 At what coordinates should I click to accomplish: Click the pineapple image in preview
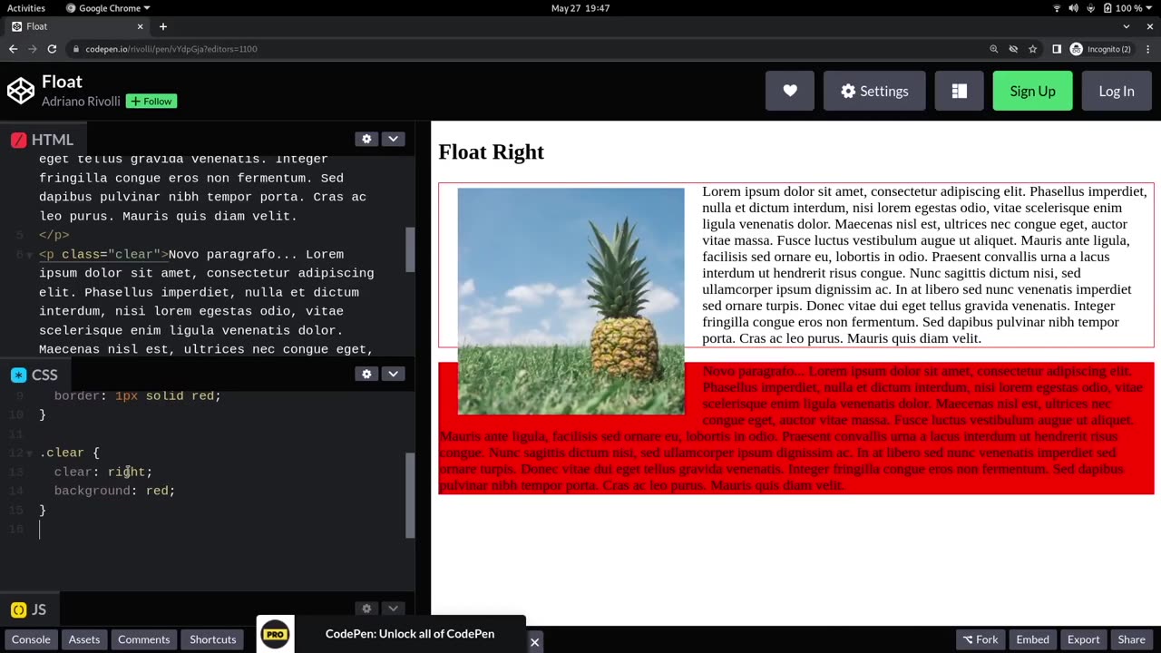[571, 301]
